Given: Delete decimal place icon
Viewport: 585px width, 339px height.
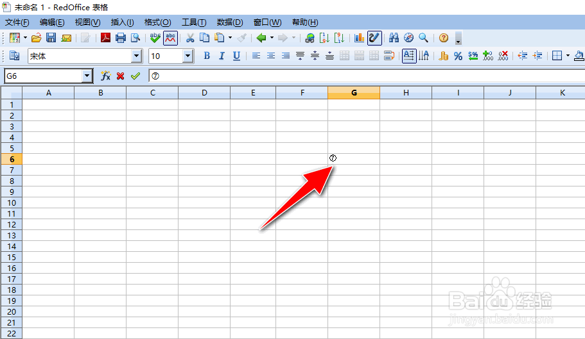Looking at the screenshot, I should click(x=503, y=56).
